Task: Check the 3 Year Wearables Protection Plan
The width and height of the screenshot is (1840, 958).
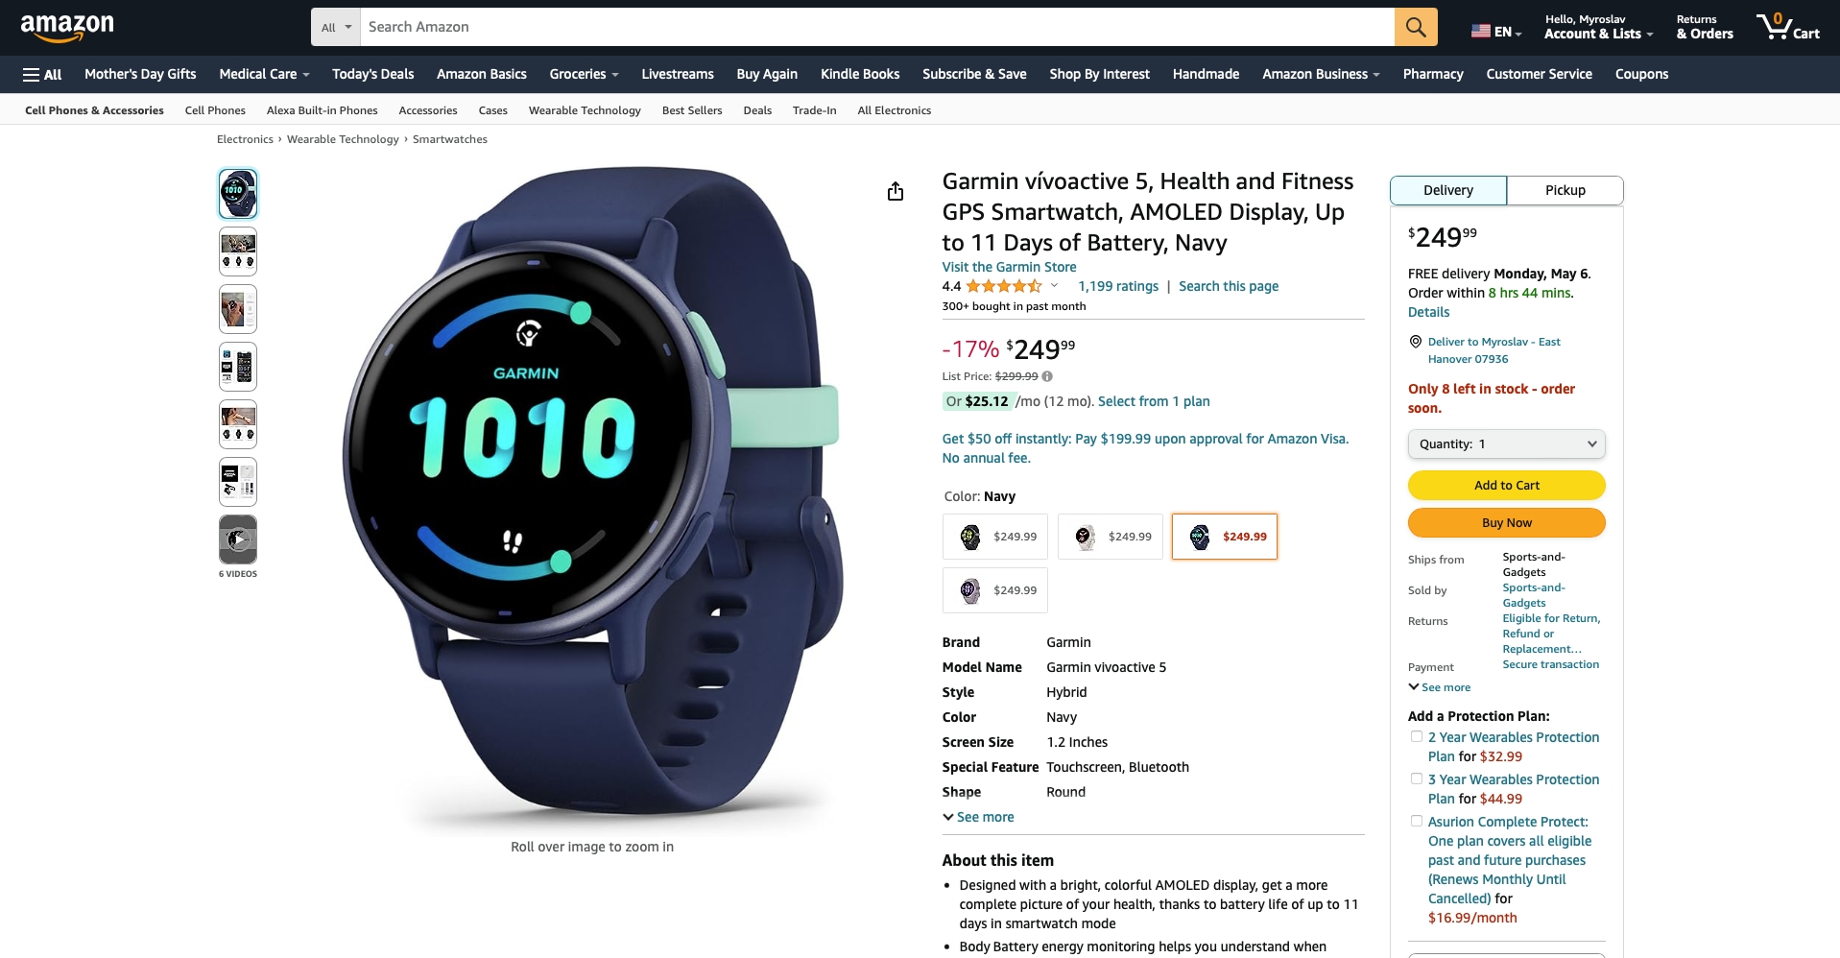Action: tap(1416, 778)
